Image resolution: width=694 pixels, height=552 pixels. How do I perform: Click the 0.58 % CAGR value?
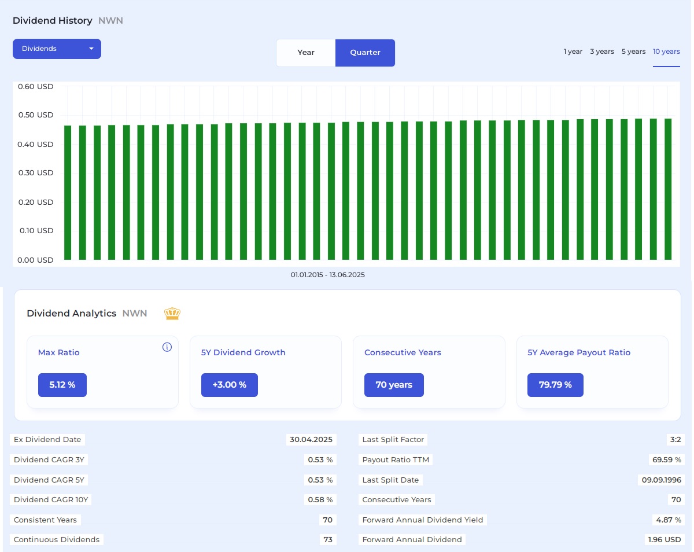[320, 500]
